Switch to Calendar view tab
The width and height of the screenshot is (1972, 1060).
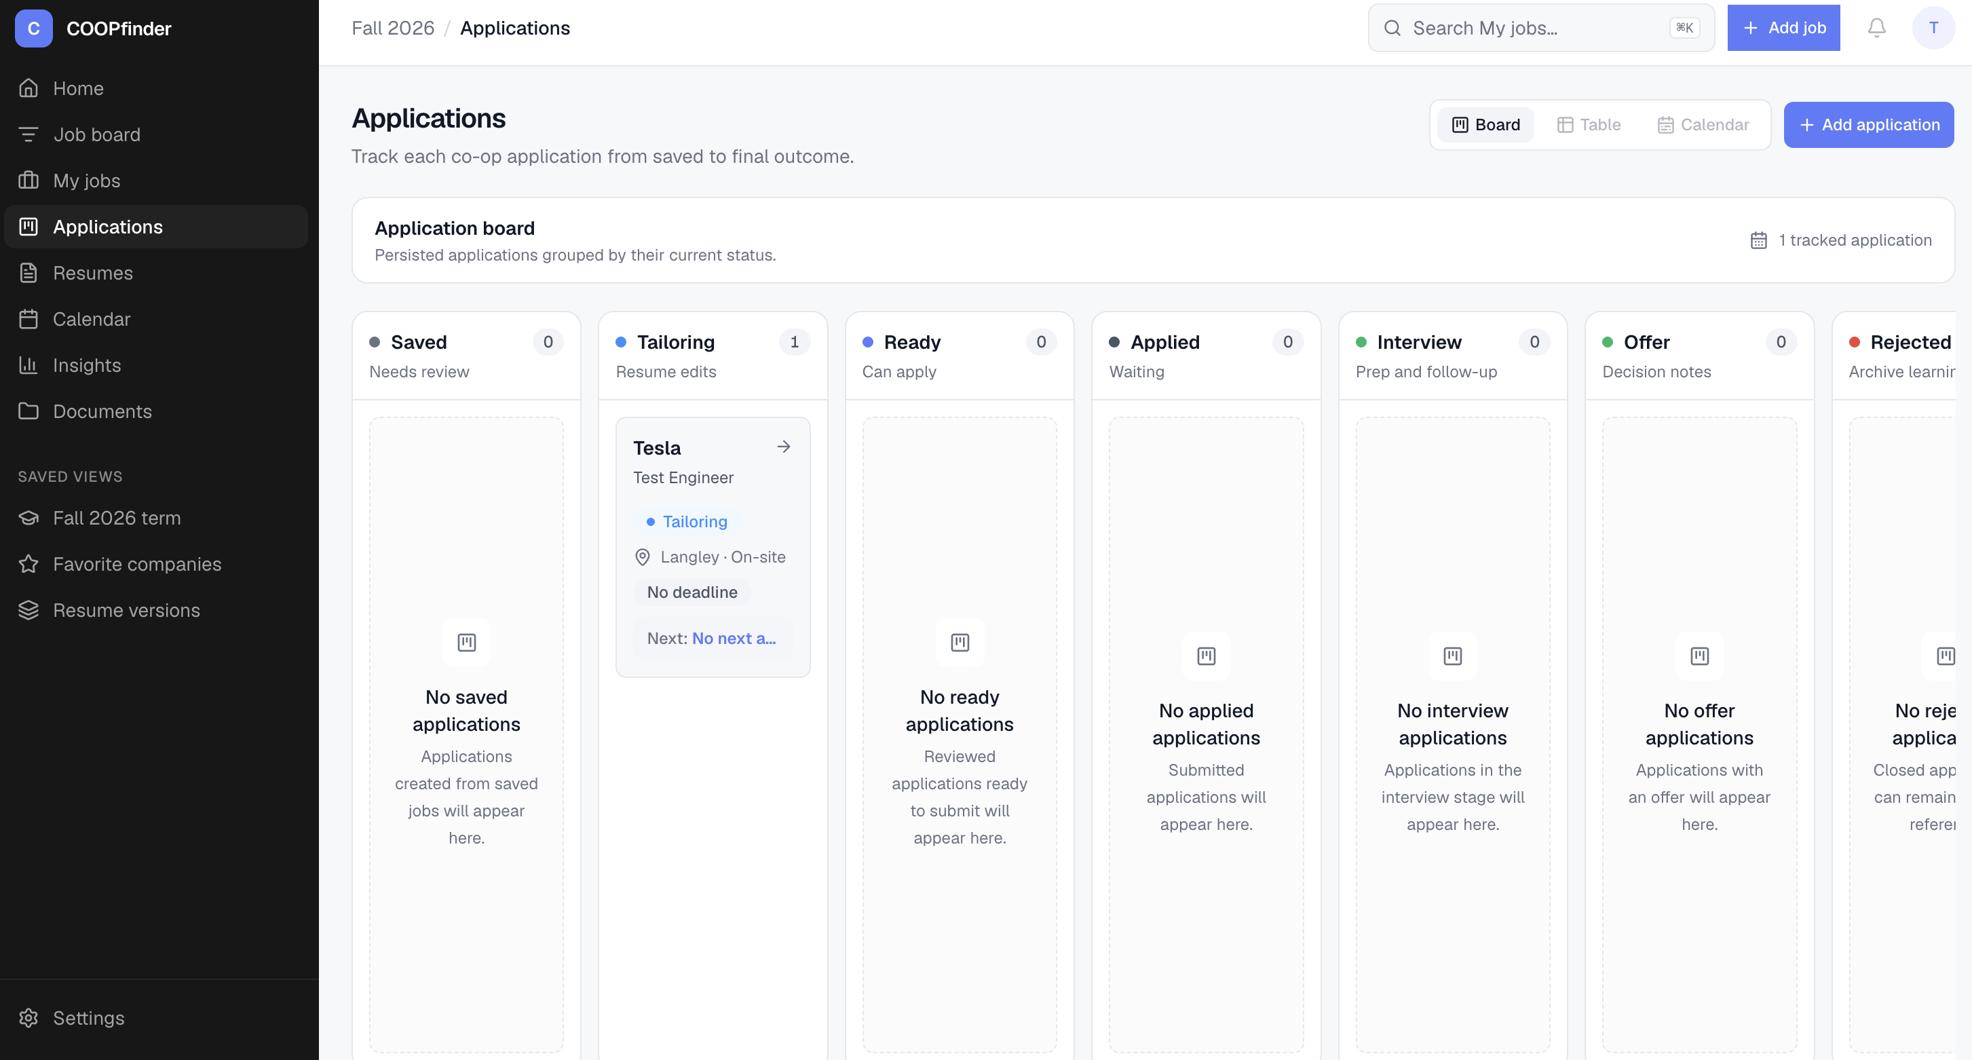[1703, 125]
